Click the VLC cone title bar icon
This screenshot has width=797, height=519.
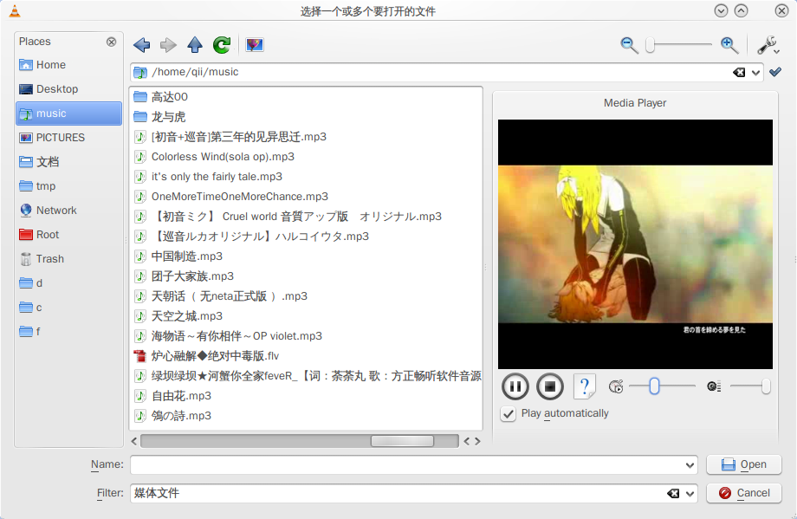pyautogui.click(x=16, y=10)
